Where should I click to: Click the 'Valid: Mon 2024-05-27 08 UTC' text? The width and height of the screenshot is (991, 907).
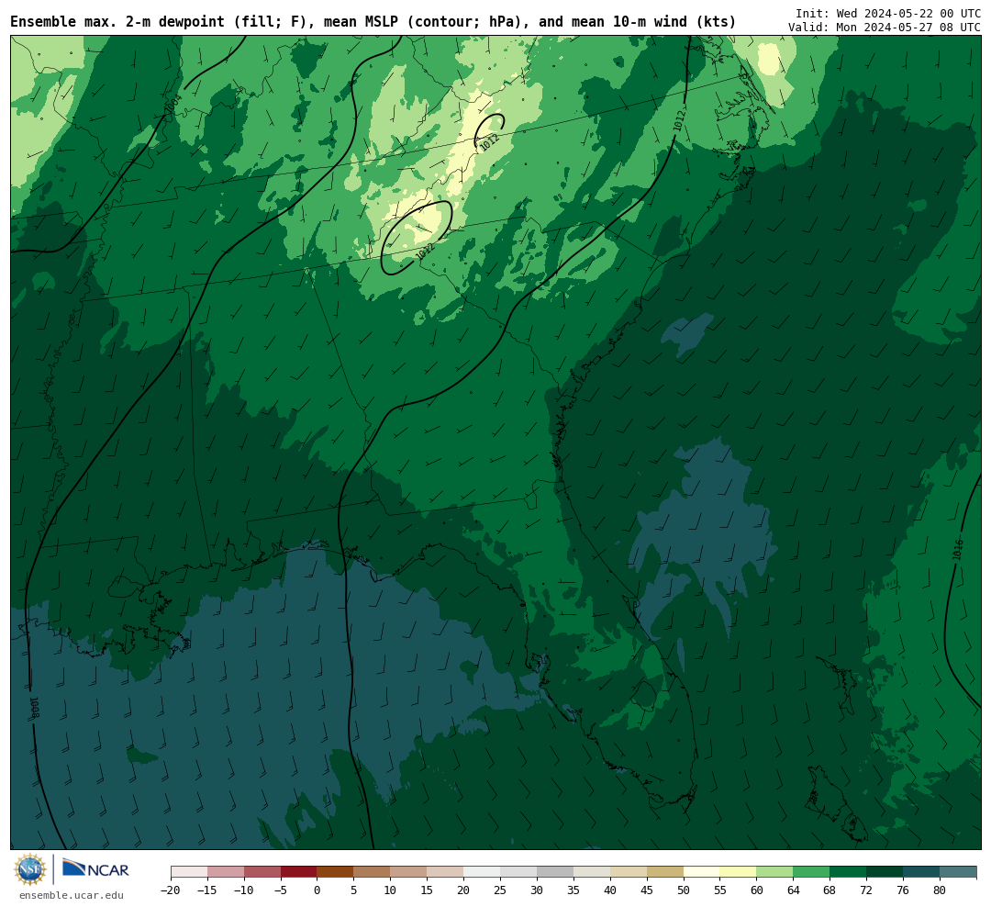pos(885,28)
